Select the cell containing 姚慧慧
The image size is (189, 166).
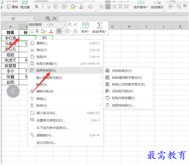click(10, 66)
